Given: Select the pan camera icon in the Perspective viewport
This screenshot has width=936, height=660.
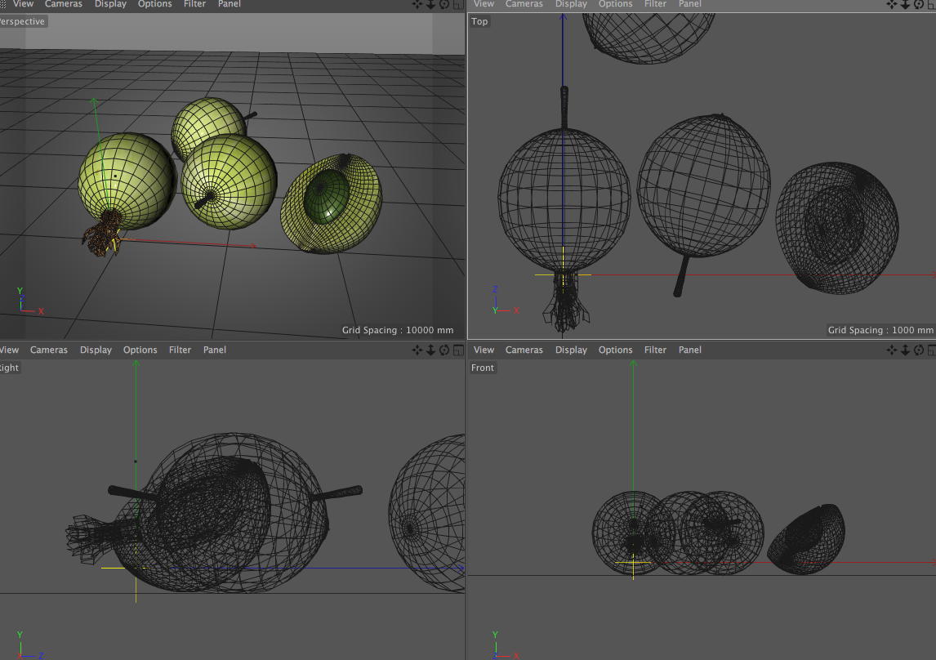Looking at the screenshot, I should 417,5.
